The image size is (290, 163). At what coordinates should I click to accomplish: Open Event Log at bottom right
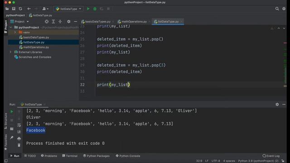click(271, 156)
